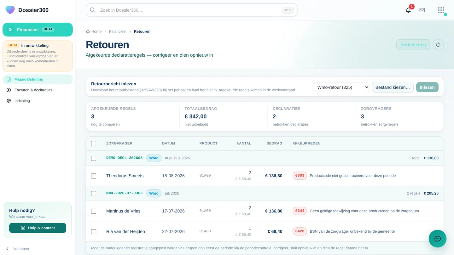This screenshot has height=255, width=454.
Task: Click the name Theodorus Smeets
Action: coord(125,176)
